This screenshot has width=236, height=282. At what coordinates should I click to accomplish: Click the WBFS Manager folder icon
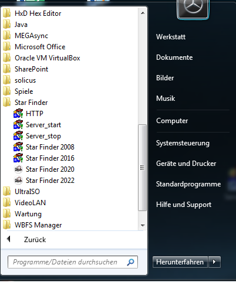pos(7,225)
